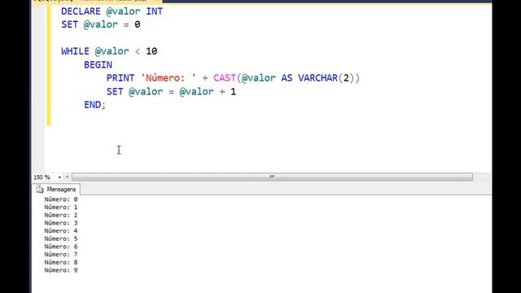The height and width of the screenshot is (293, 521).
Task: Click the 'Número: 7' message row
Action: click(61, 255)
